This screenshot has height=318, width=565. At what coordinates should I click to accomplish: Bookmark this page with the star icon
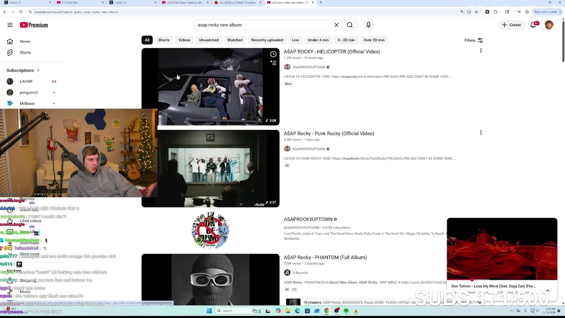coord(476,12)
